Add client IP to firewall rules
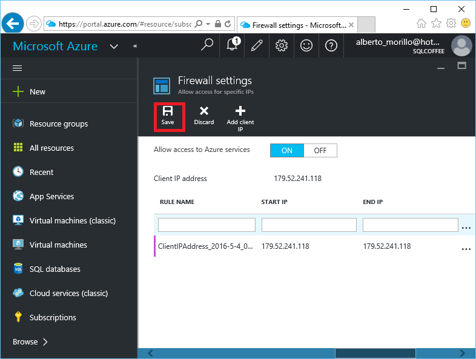Screen dimensions: 476x359 tap(240, 119)
